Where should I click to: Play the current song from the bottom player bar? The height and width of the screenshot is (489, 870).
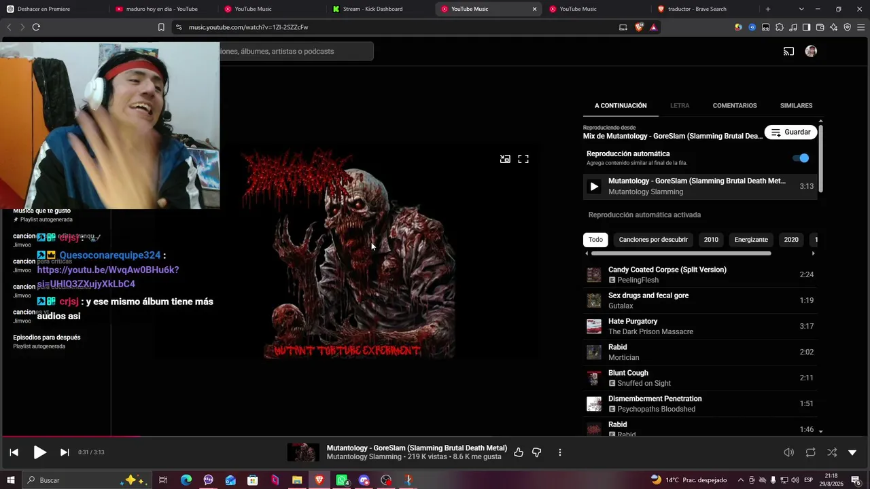tap(39, 452)
